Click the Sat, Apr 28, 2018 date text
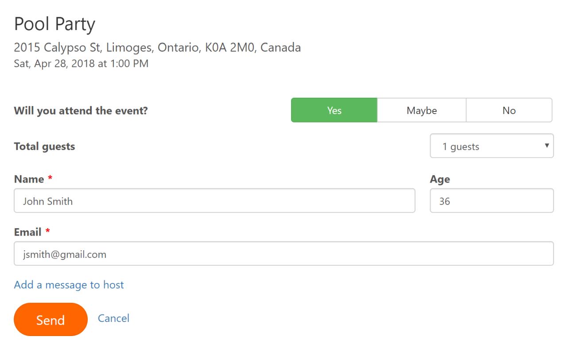 pyautogui.click(x=81, y=64)
